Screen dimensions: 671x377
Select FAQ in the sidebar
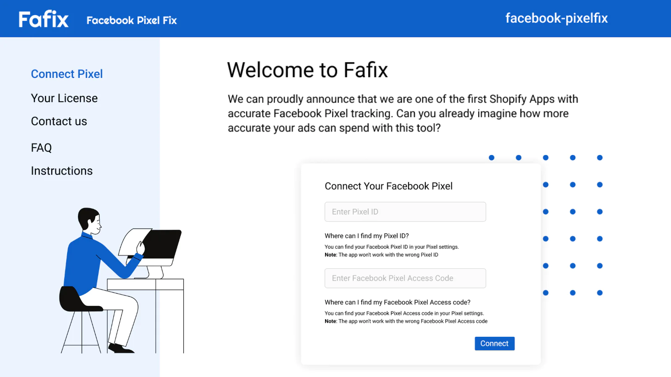tap(41, 147)
